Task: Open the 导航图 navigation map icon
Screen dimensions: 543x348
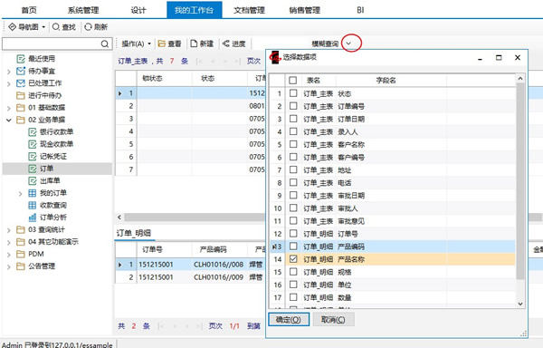Action: pyautogui.click(x=12, y=26)
